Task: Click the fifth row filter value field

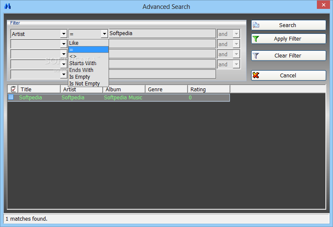Action: click(x=162, y=74)
